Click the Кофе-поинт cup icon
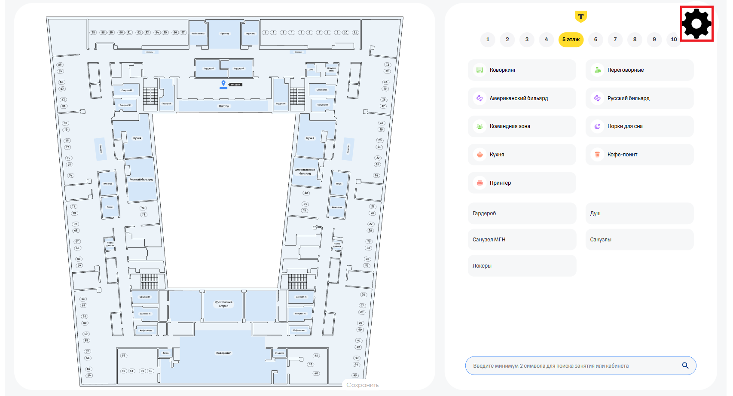 coord(597,155)
